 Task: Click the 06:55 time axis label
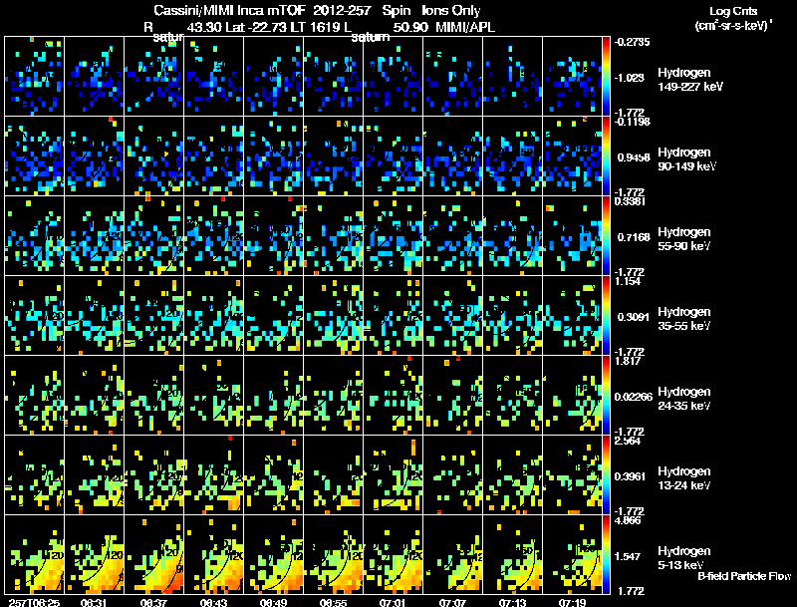click(333, 602)
